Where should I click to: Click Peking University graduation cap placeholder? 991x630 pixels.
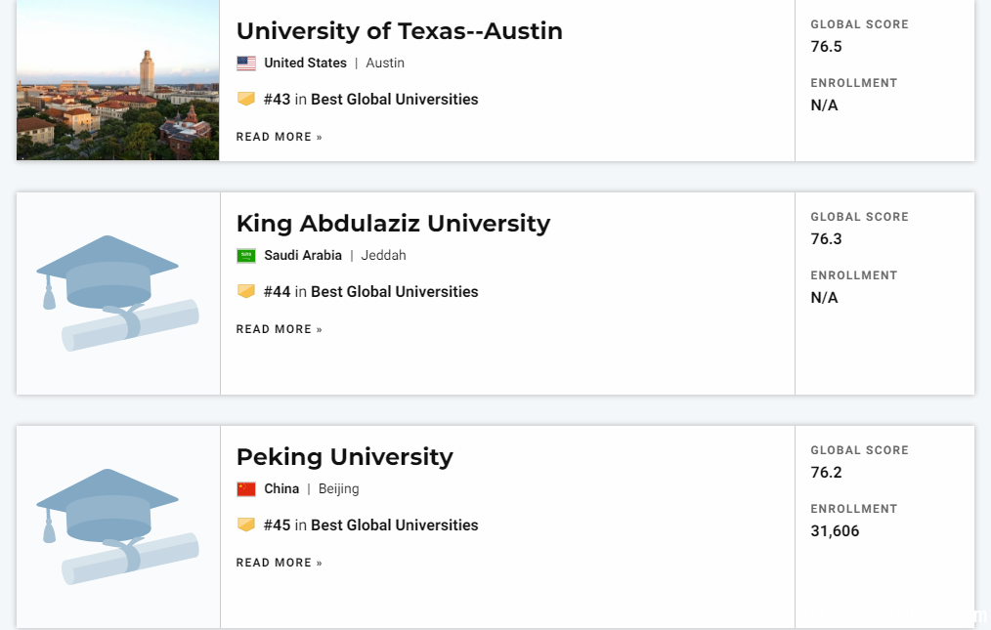pyautogui.click(x=117, y=526)
